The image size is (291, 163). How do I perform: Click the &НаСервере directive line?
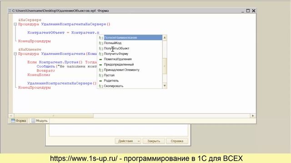pos(30,20)
